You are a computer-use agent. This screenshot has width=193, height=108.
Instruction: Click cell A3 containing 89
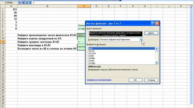tap(11, 16)
